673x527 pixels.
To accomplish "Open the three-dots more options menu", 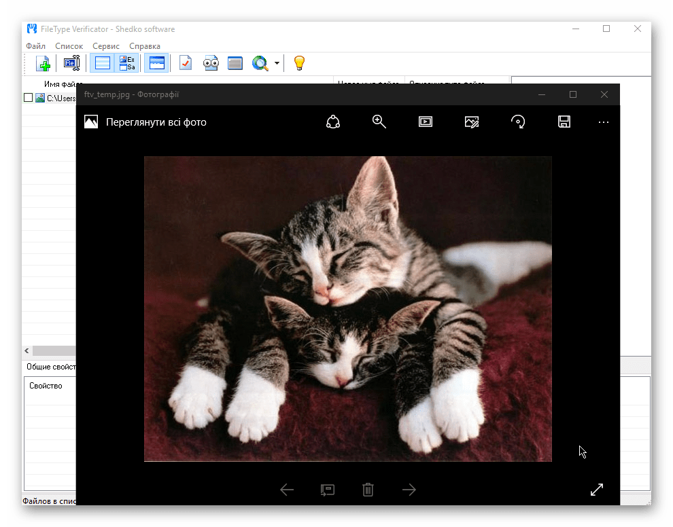I will click(604, 122).
